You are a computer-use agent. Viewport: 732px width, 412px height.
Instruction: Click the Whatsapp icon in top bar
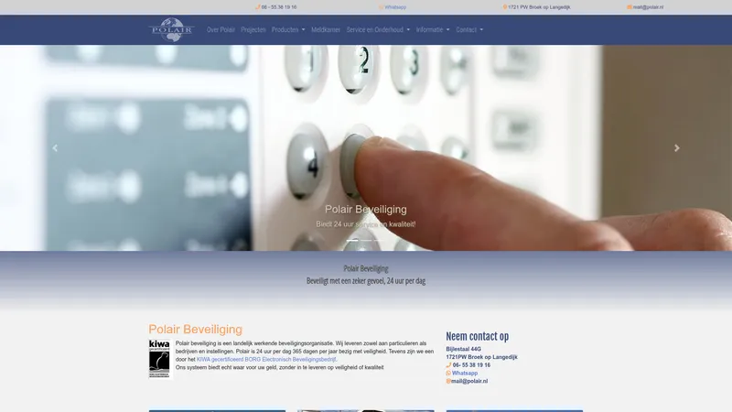point(381,7)
